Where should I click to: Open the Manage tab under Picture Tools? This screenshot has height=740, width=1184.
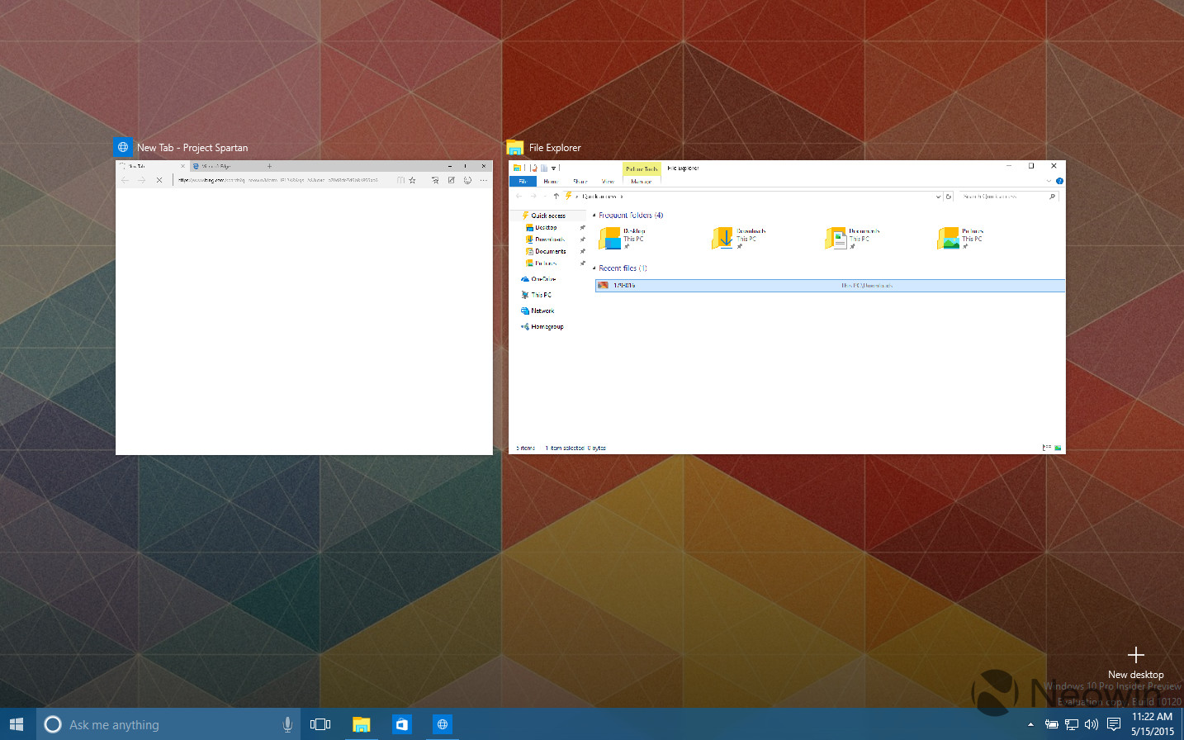pyautogui.click(x=642, y=181)
